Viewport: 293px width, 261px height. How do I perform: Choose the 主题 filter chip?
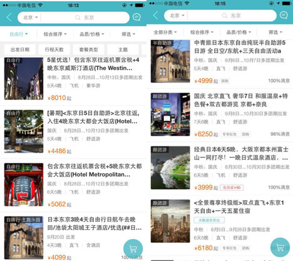pos(123,49)
